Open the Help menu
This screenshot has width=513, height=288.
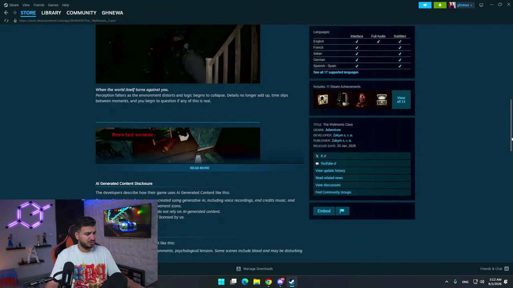click(65, 5)
